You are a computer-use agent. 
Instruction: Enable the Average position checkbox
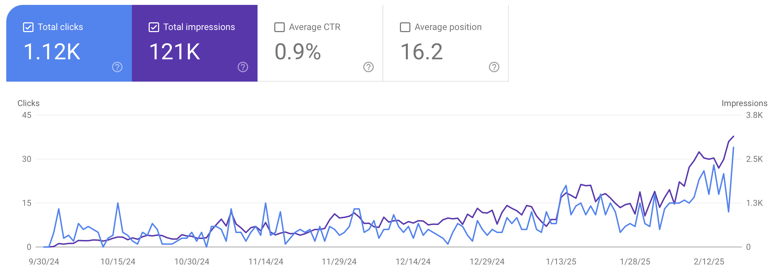[405, 27]
